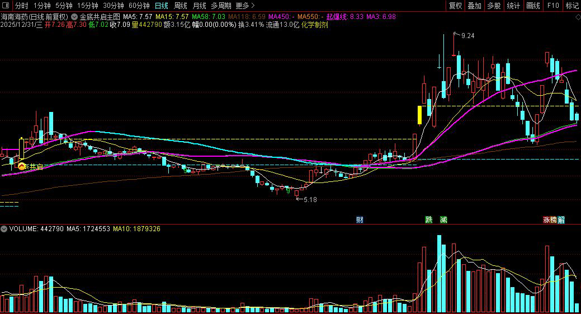581x314 pixels.
Task: Open main chart indicator dropdown arrow
Action: pyautogui.click(x=74, y=17)
